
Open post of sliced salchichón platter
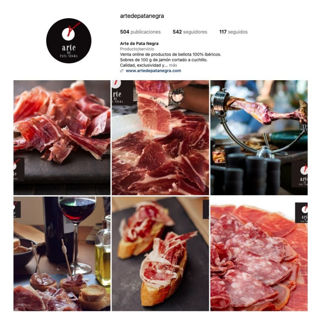(259, 254)
